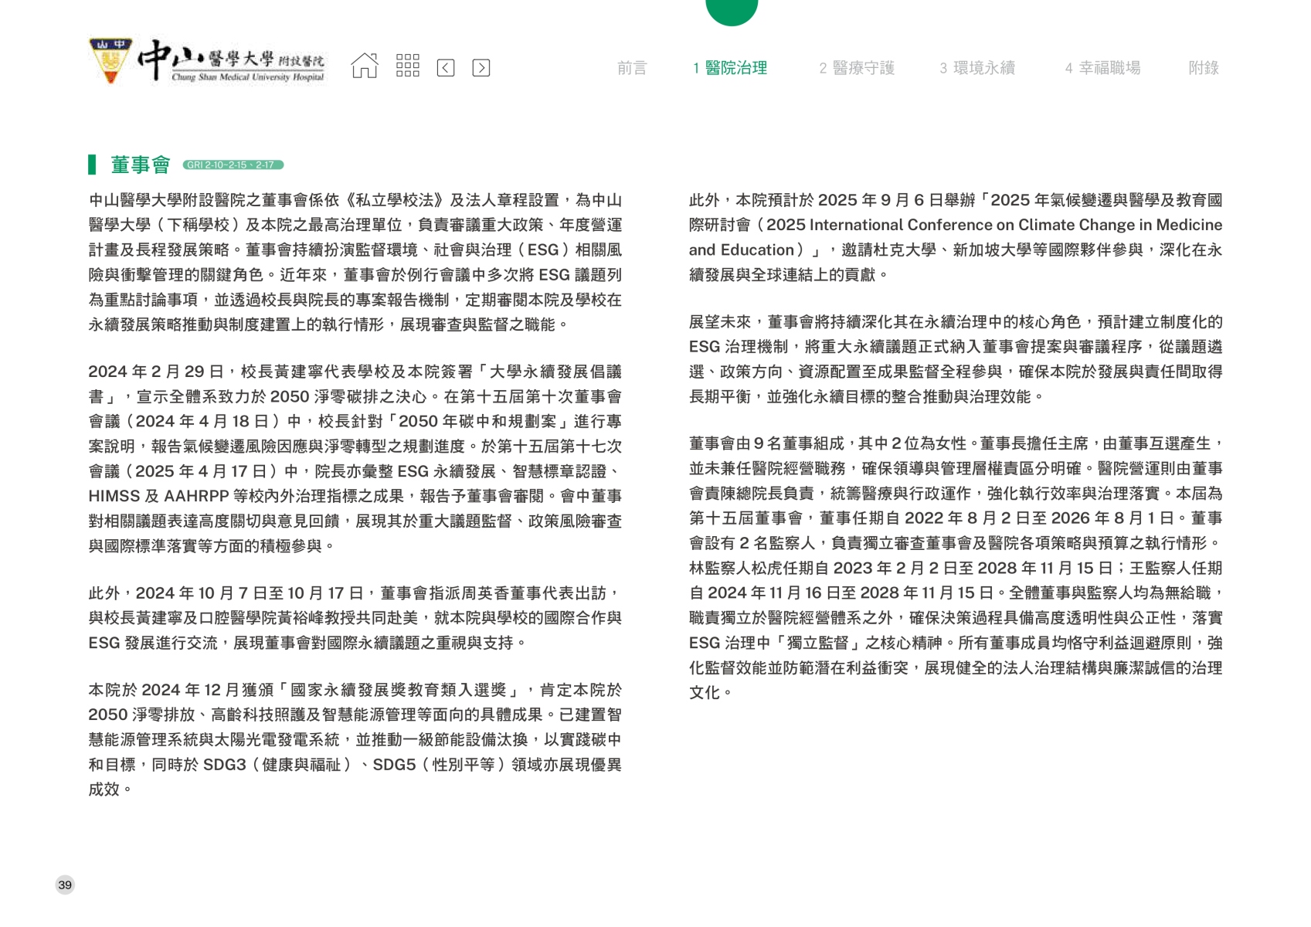The width and height of the screenshot is (1311, 927).
Task: Open the 4 幸福職場 tab
Action: point(1102,68)
